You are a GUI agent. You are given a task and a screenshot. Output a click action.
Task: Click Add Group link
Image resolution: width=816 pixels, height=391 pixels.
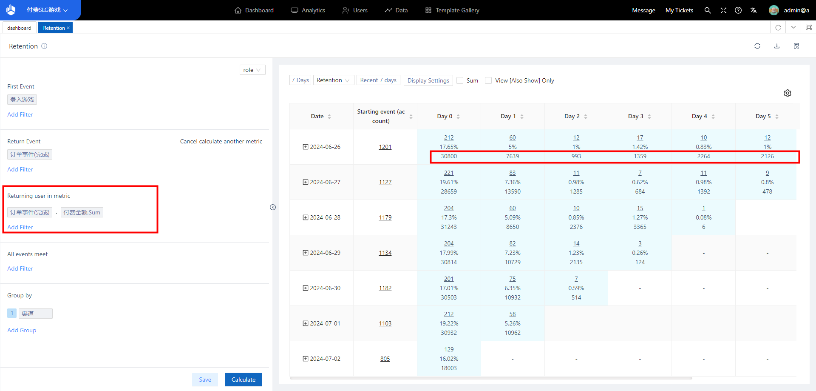pos(22,330)
